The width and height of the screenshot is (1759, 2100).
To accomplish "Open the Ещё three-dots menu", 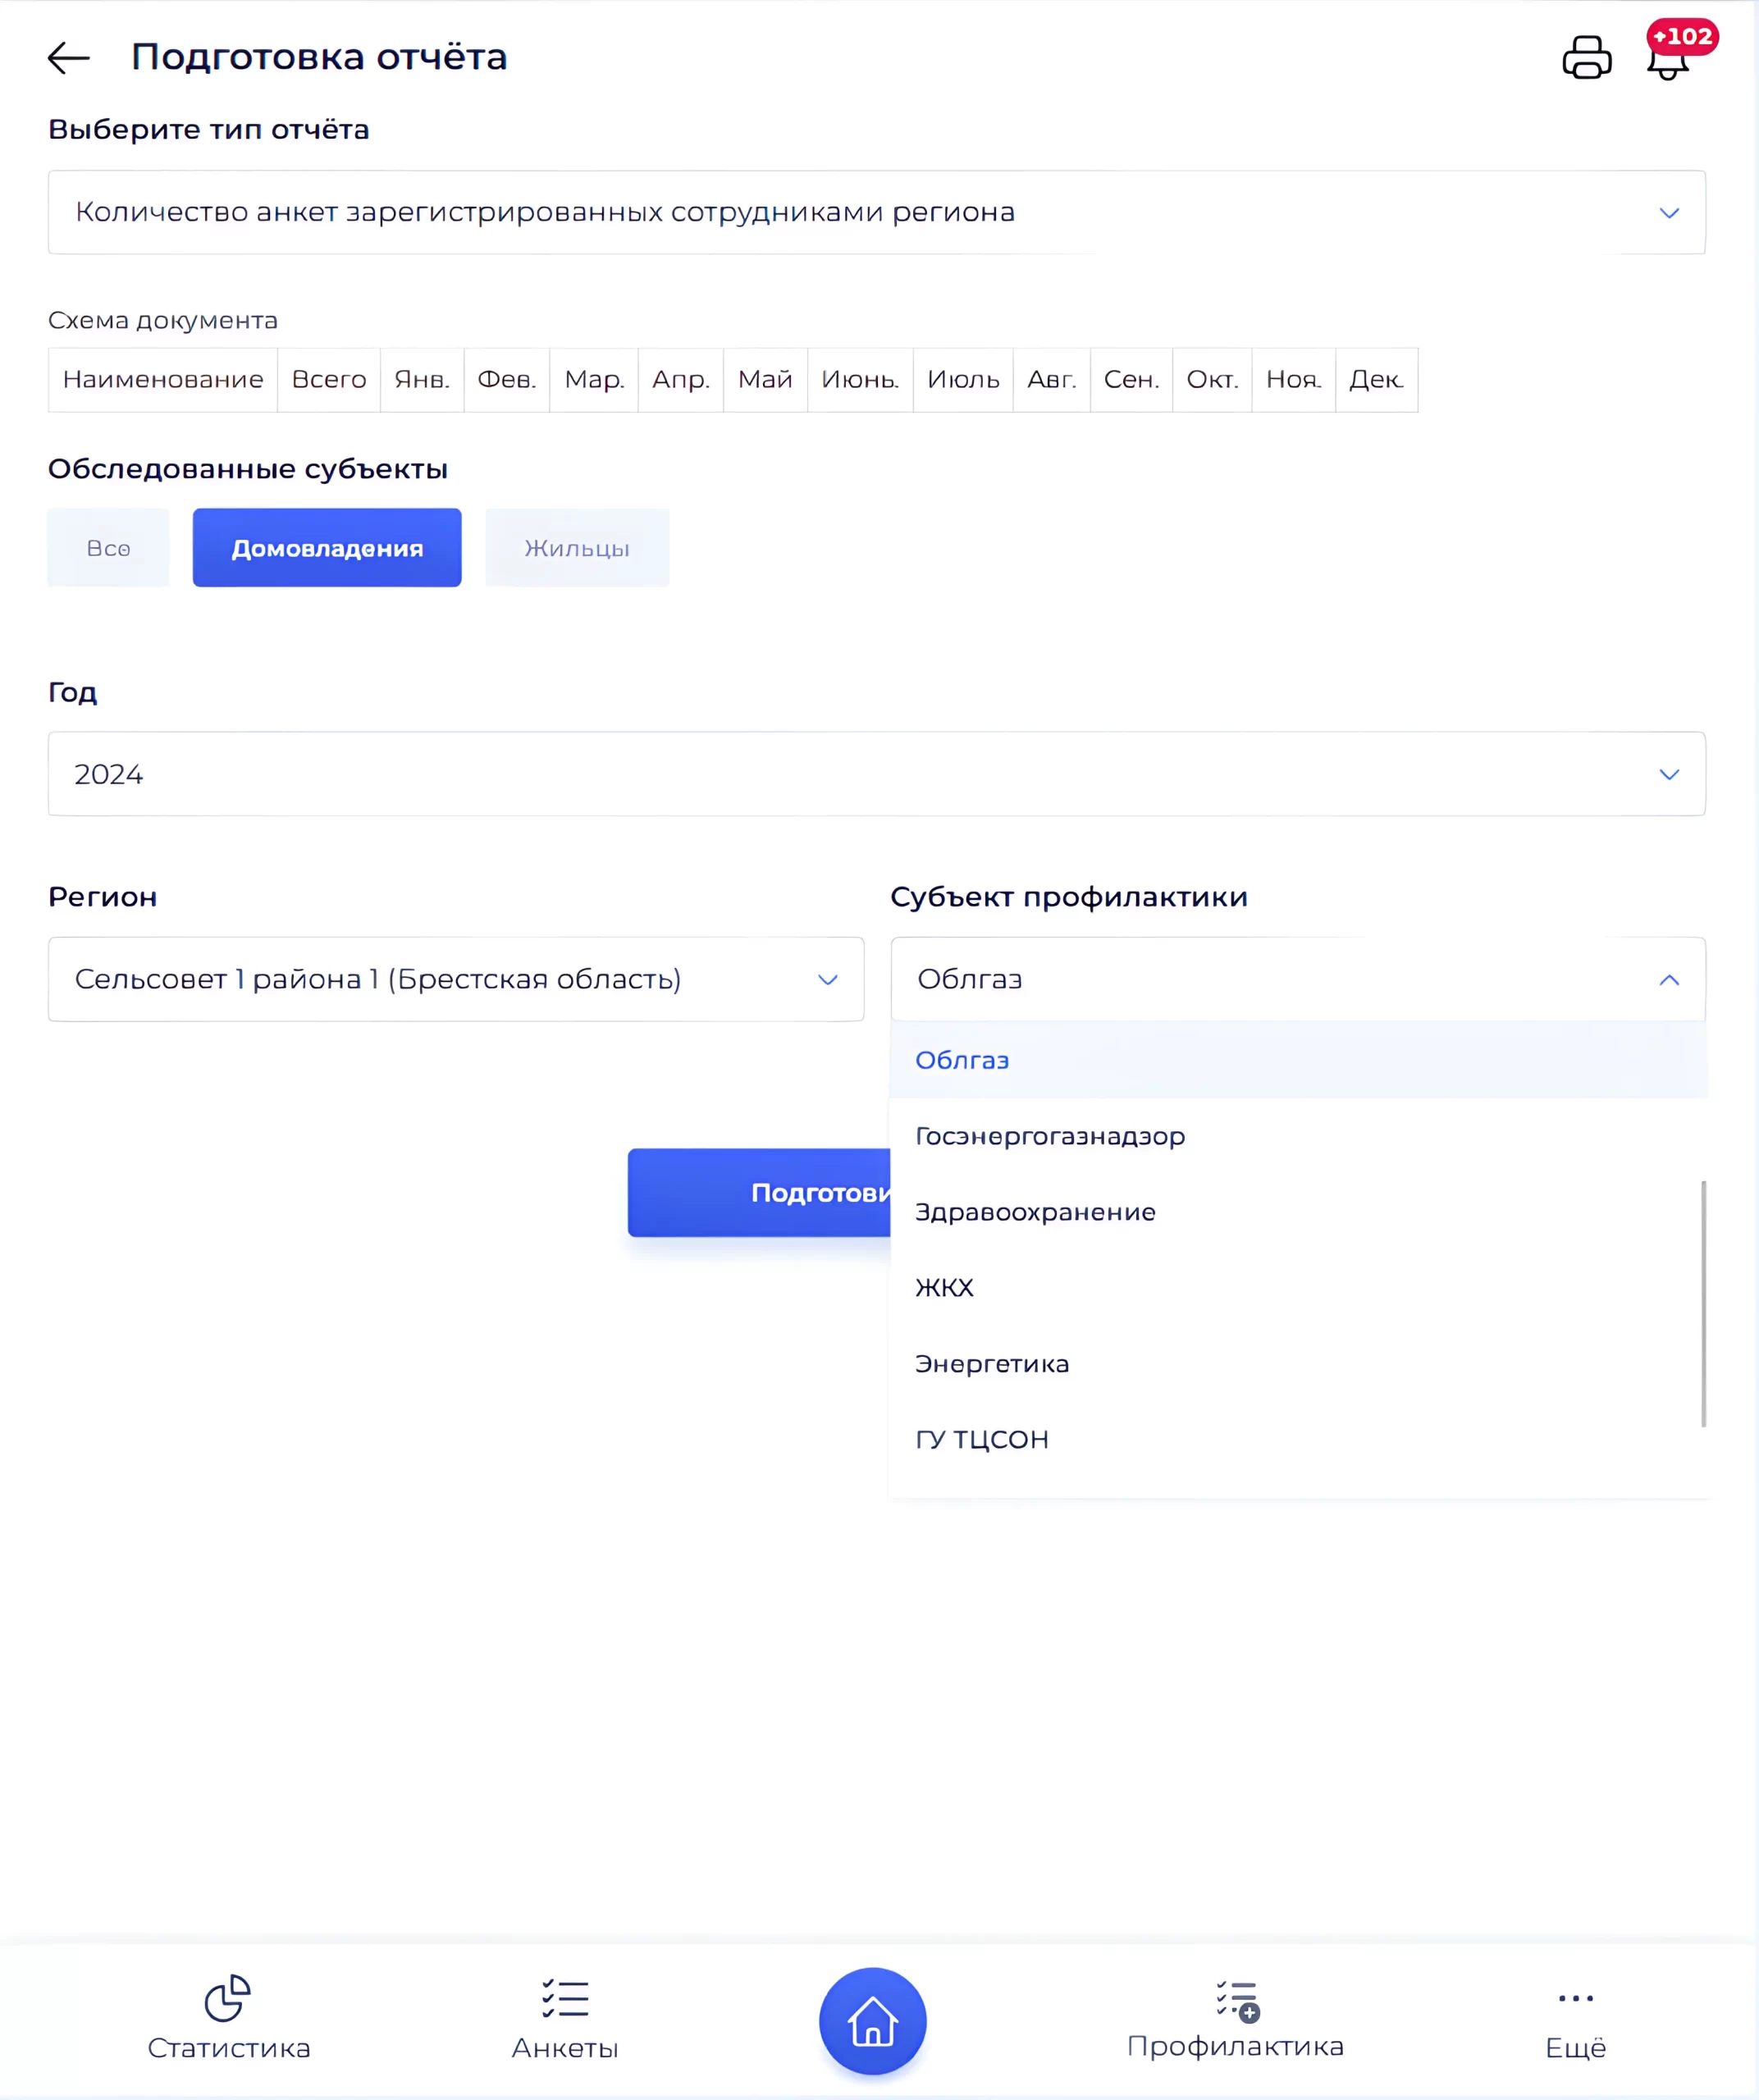I will tap(1576, 1998).
